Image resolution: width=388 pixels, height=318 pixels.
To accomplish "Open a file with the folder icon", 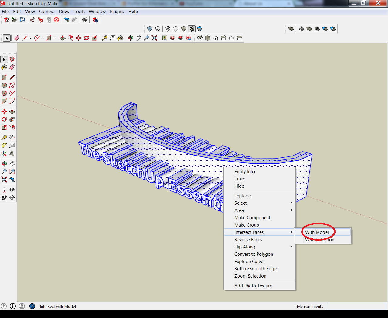I will [15, 20].
